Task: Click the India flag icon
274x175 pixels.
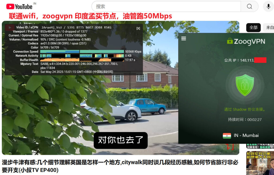Action: point(227,136)
